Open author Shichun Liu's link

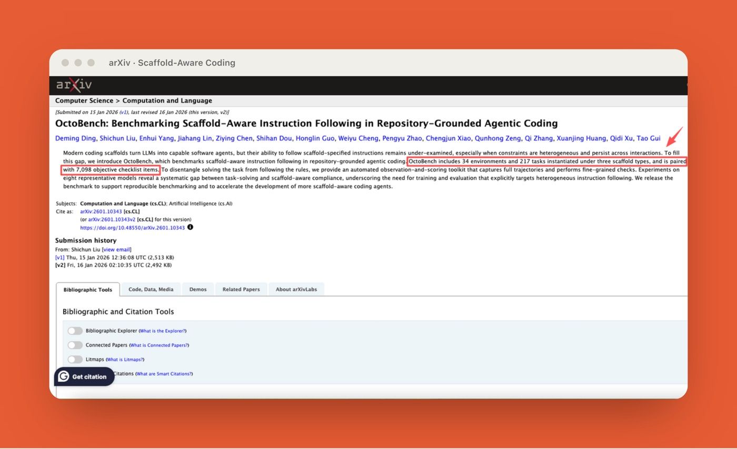tap(117, 138)
